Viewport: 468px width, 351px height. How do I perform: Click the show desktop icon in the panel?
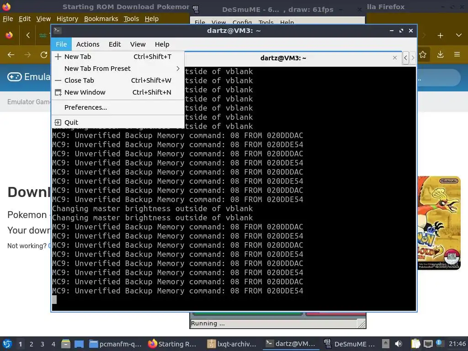click(79, 344)
